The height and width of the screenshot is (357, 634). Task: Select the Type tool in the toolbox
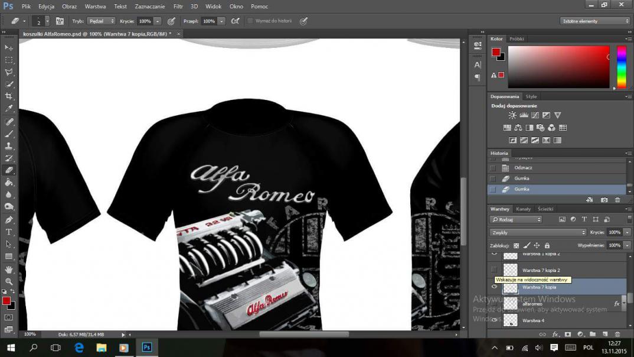tap(8, 232)
